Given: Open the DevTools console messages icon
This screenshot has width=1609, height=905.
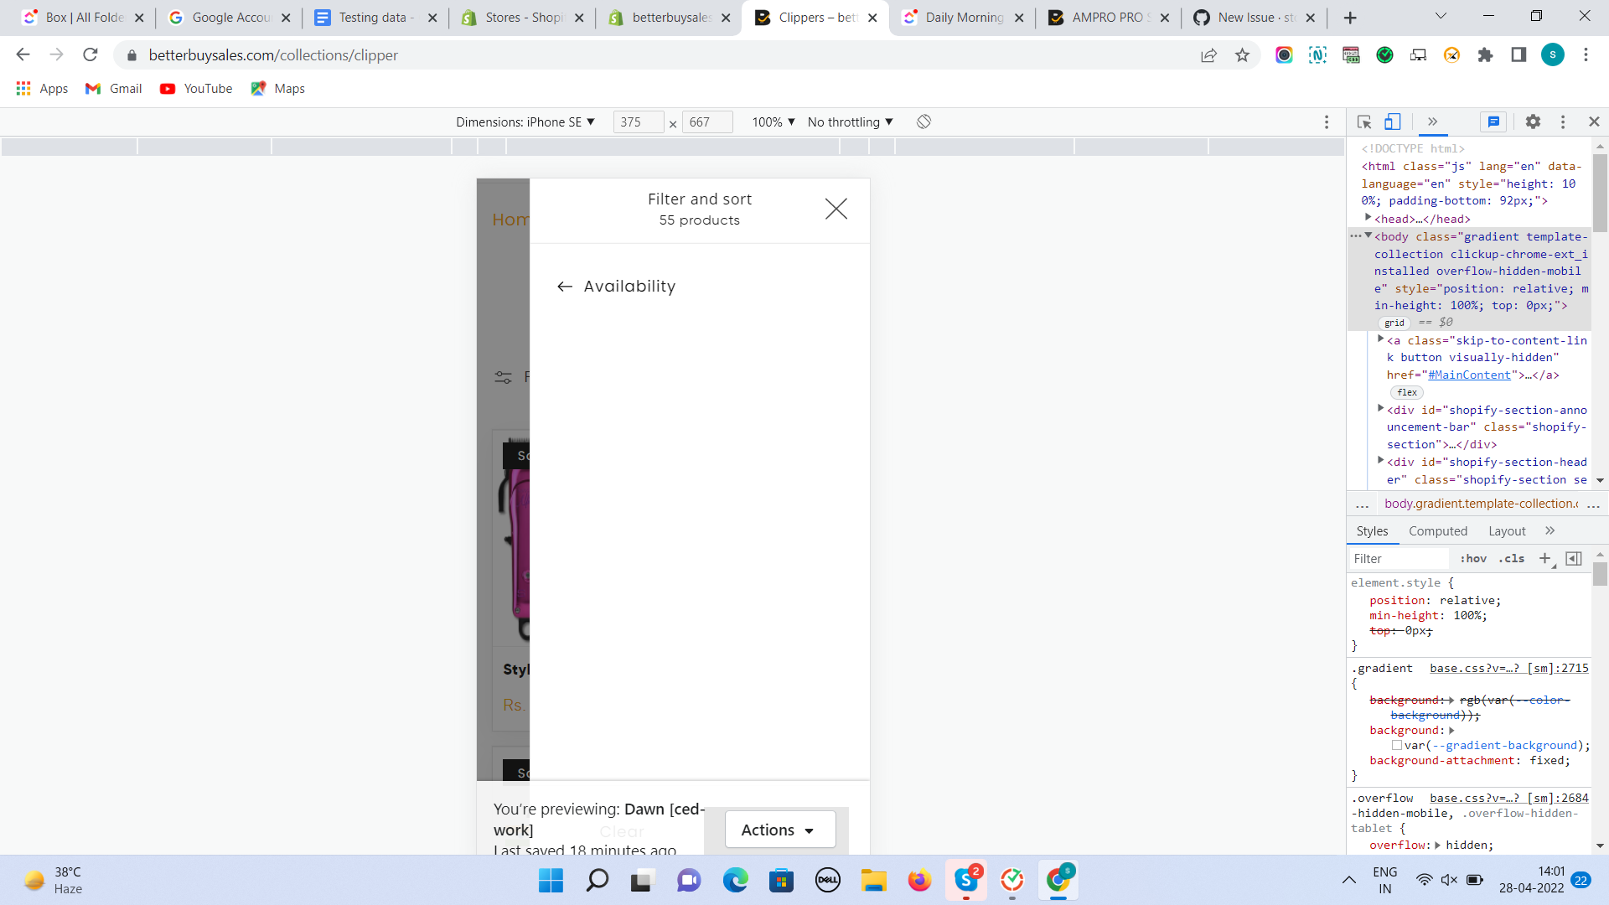Looking at the screenshot, I should tap(1493, 122).
